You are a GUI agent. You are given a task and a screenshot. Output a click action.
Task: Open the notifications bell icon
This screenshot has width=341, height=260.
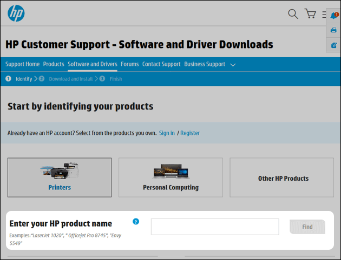[x=334, y=16]
